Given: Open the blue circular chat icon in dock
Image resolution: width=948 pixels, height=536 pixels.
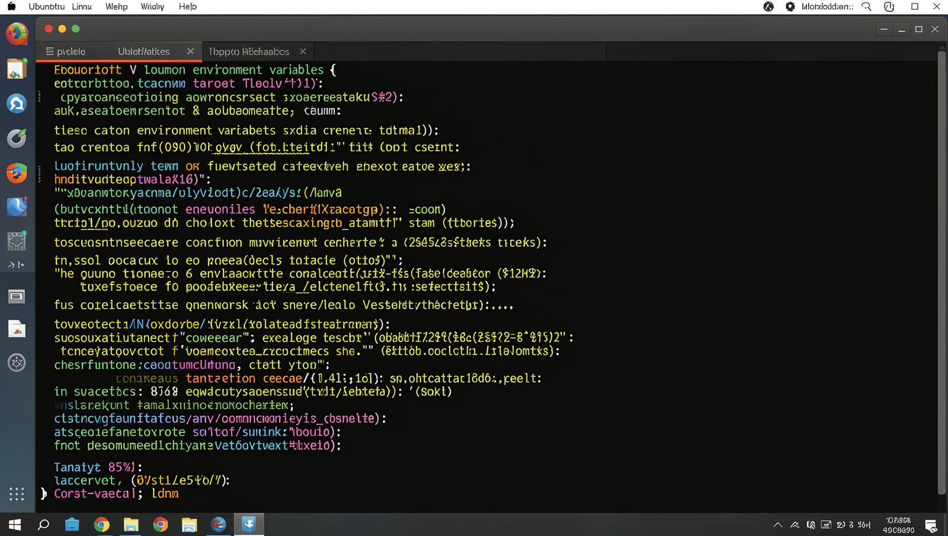Looking at the screenshot, I should click(x=17, y=104).
